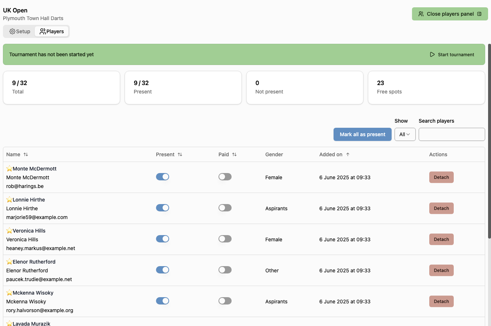Click Female gender cell for Veronica Hills
The image size is (491, 326).
(x=274, y=239)
